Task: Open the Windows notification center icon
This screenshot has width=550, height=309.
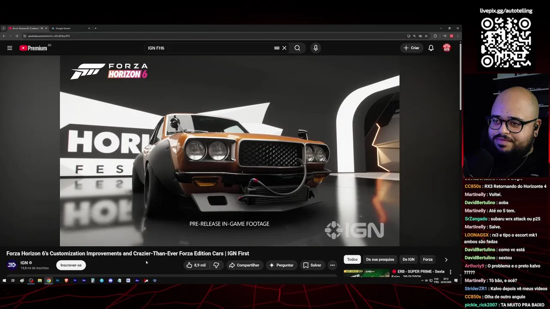Action: coord(456,281)
